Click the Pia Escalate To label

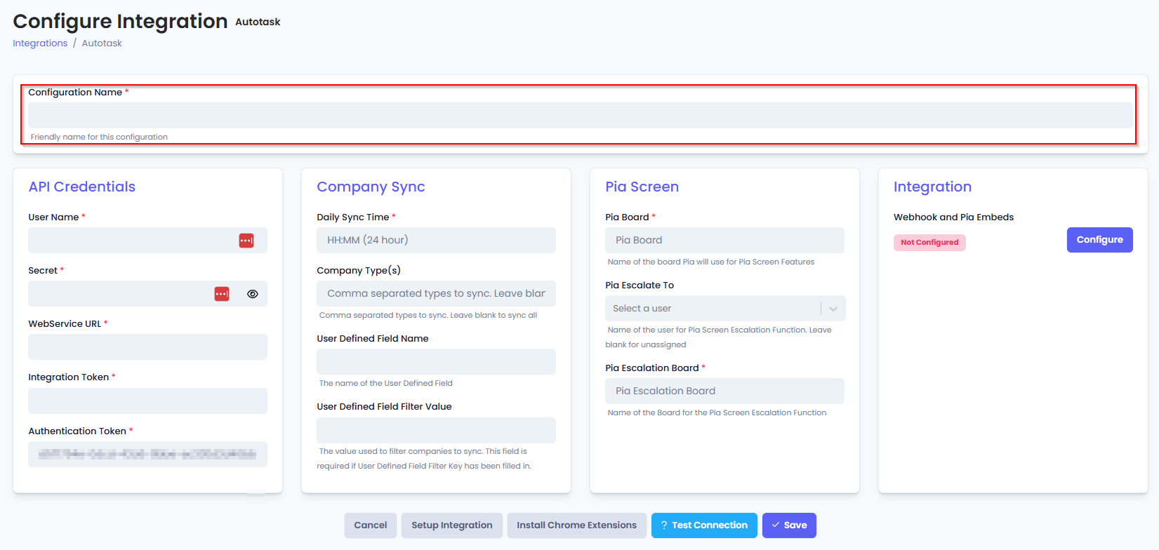pyautogui.click(x=640, y=286)
